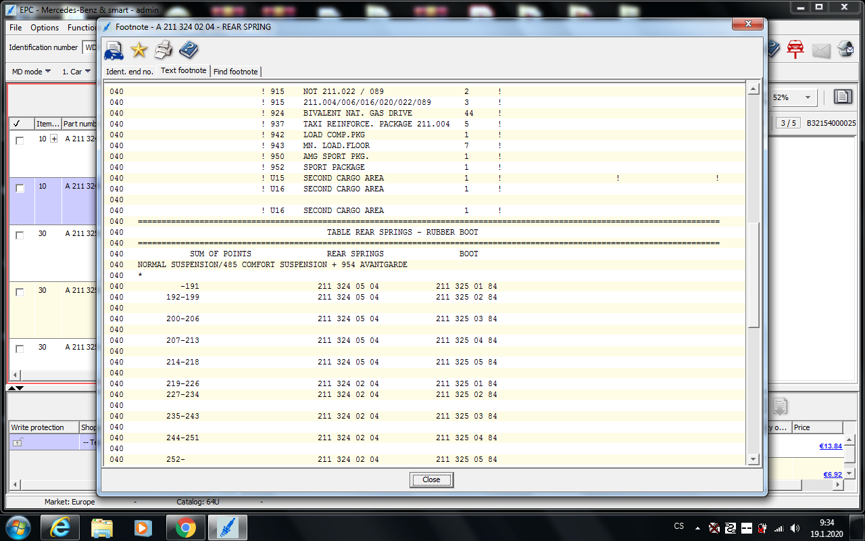Click the Price column header

pyautogui.click(x=817, y=427)
